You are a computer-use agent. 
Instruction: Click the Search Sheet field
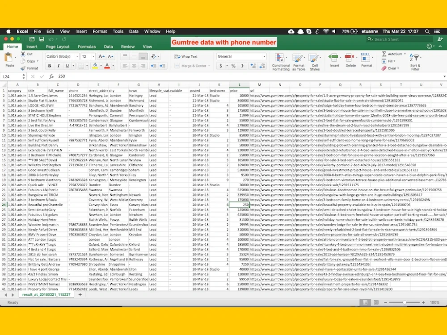coord(400,39)
